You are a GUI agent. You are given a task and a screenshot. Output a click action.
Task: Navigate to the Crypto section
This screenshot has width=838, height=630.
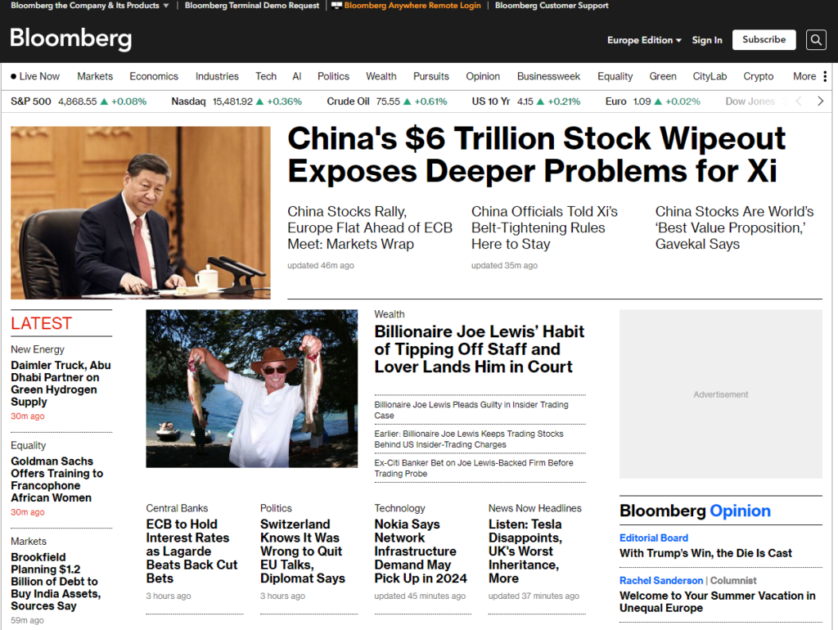pyautogui.click(x=759, y=76)
